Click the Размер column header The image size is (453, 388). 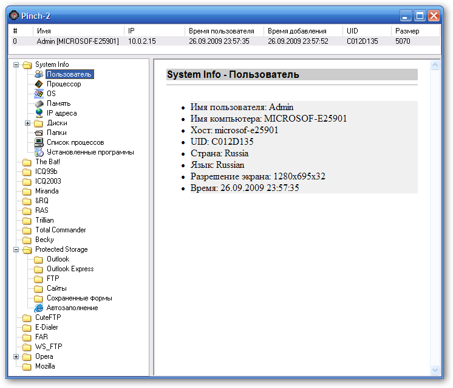(x=415, y=31)
